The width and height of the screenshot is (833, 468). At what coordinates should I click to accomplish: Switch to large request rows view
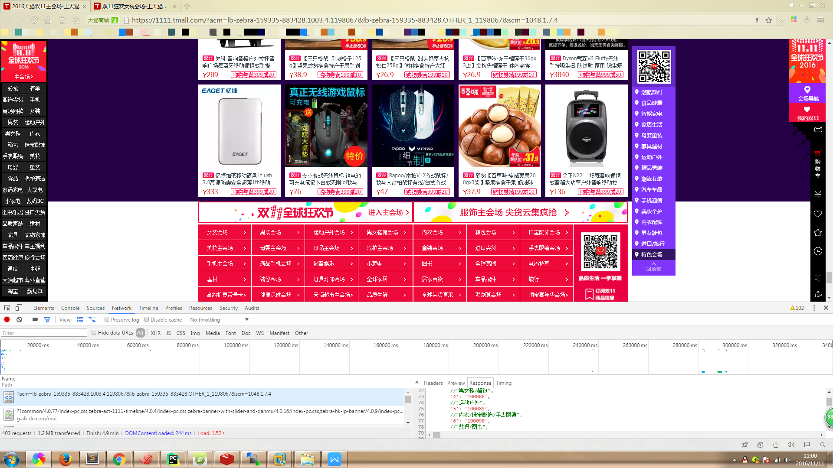point(80,320)
